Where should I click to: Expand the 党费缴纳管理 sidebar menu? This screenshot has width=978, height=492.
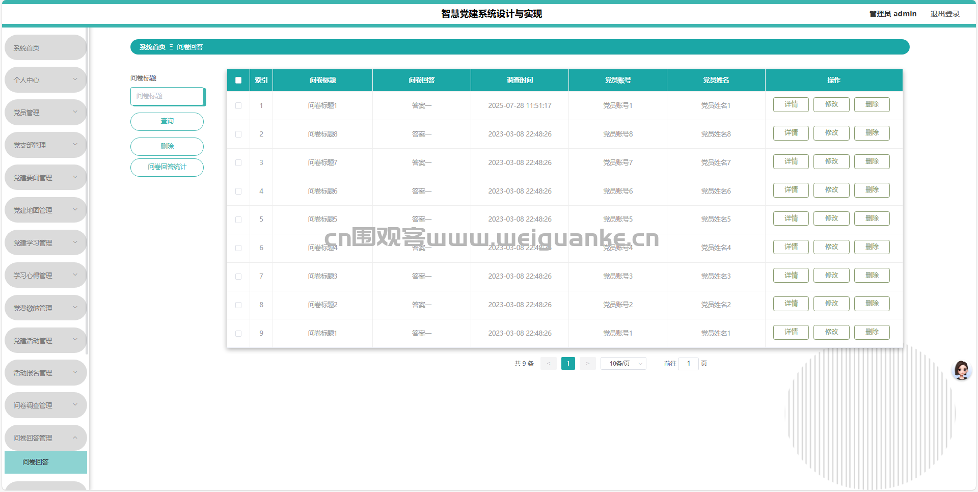click(46, 308)
